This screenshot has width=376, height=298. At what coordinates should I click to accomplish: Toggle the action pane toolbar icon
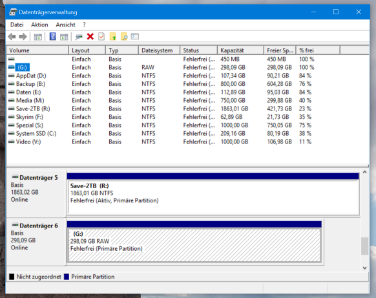click(64, 37)
